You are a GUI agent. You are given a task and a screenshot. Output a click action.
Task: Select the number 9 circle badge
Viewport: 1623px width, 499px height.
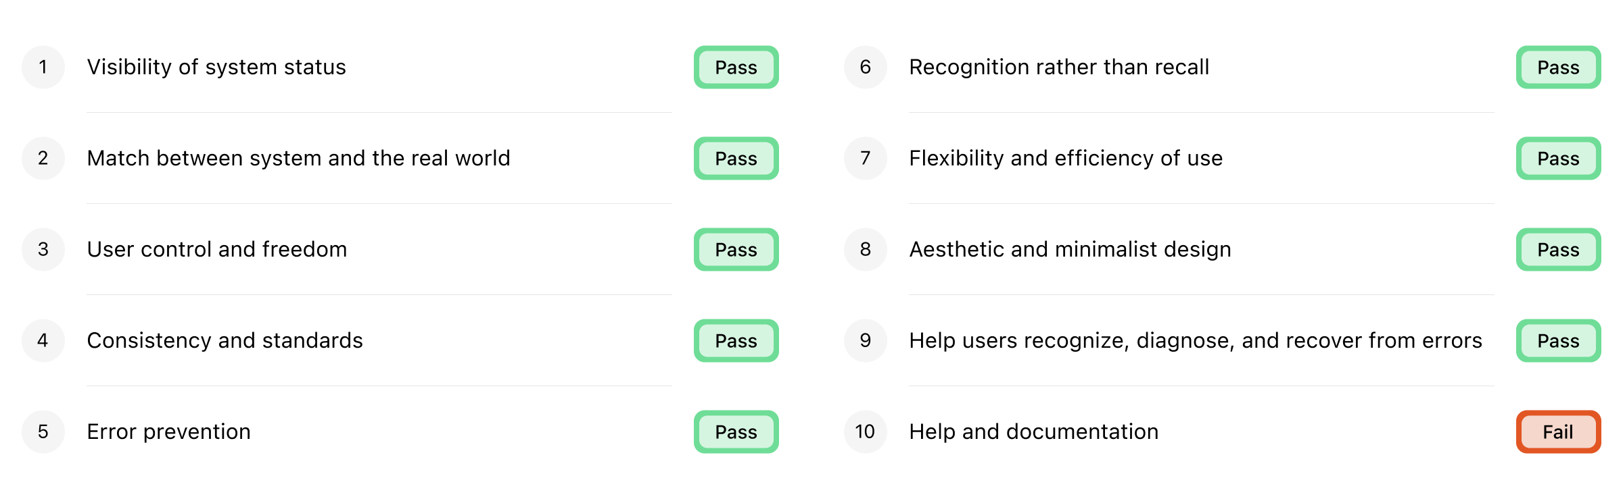(866, 341)
